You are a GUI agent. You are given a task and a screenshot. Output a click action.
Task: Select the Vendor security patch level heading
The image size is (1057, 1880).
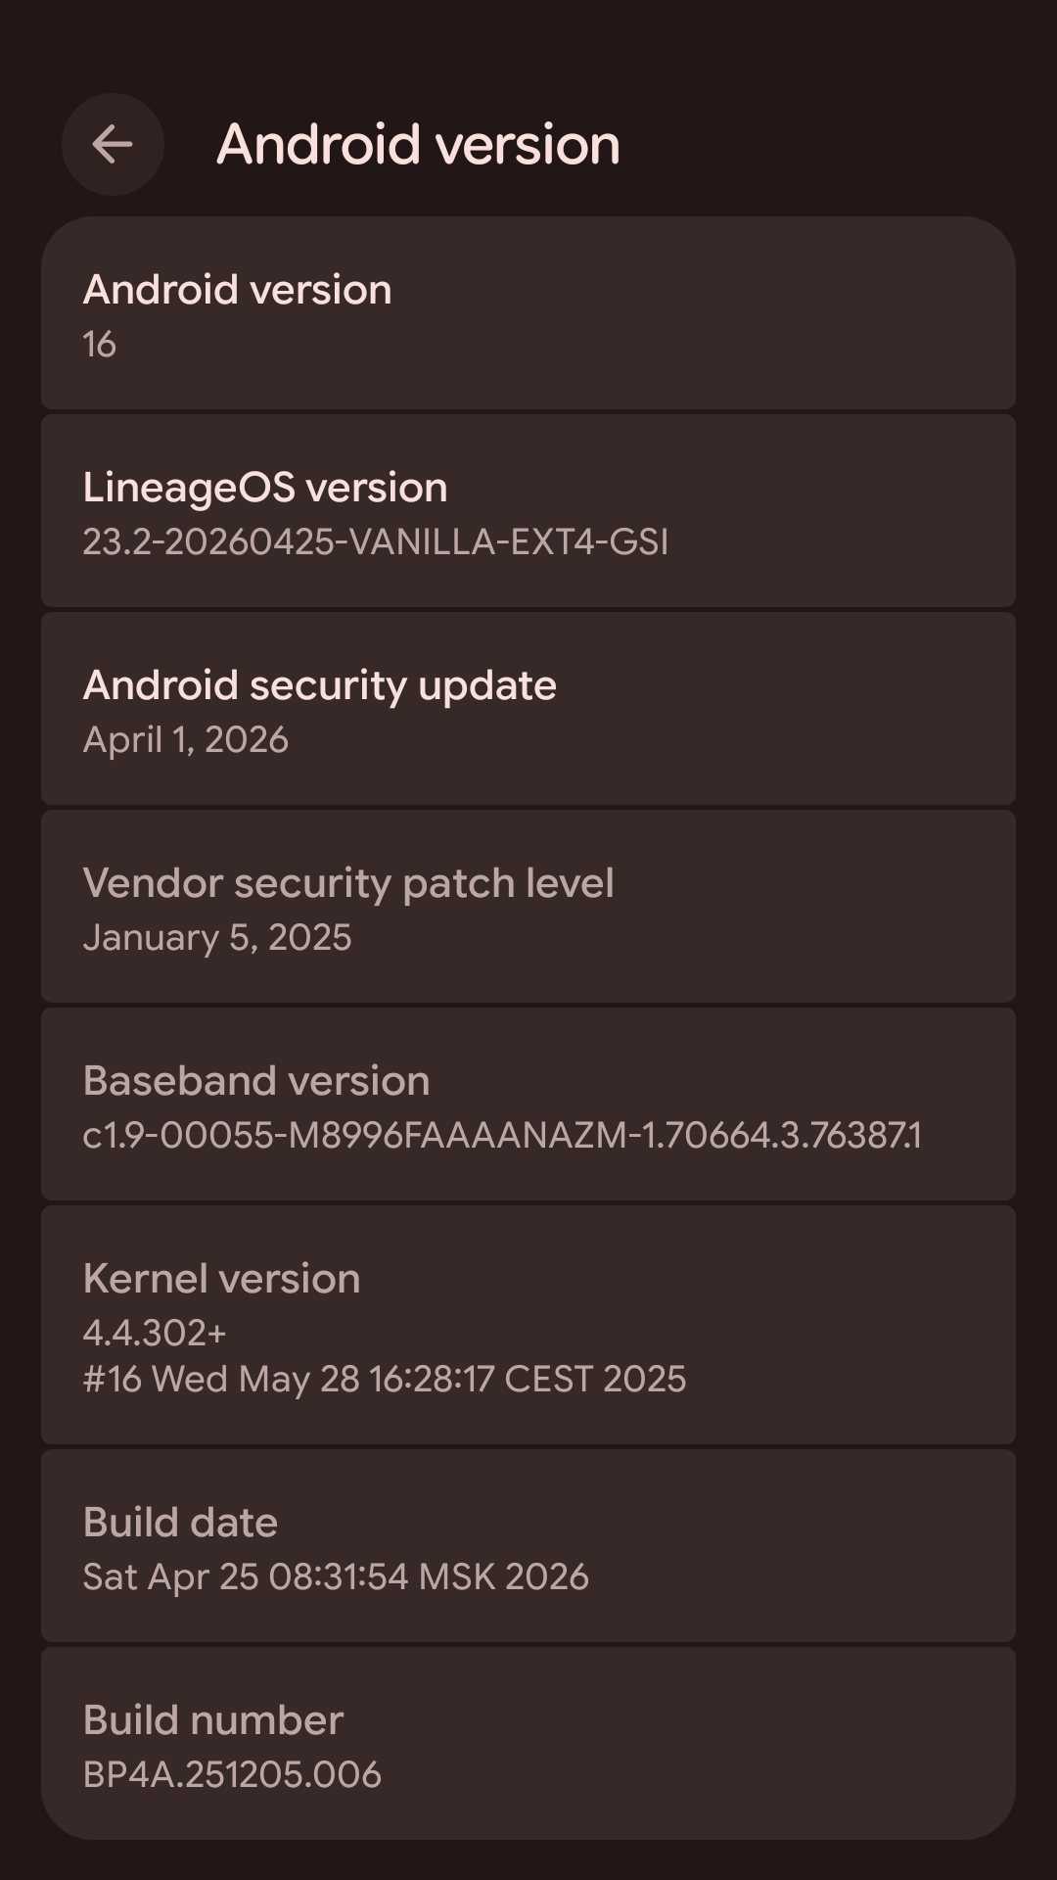[x=348, y=883]
